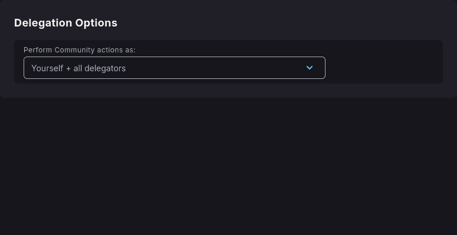Click the word 'Yourself' in the combo box

coord(47,68)
